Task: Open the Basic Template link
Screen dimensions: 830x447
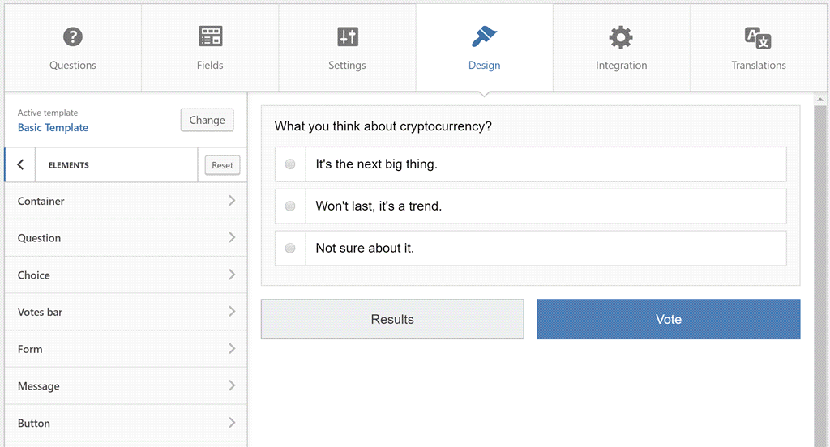Action: 53,127
